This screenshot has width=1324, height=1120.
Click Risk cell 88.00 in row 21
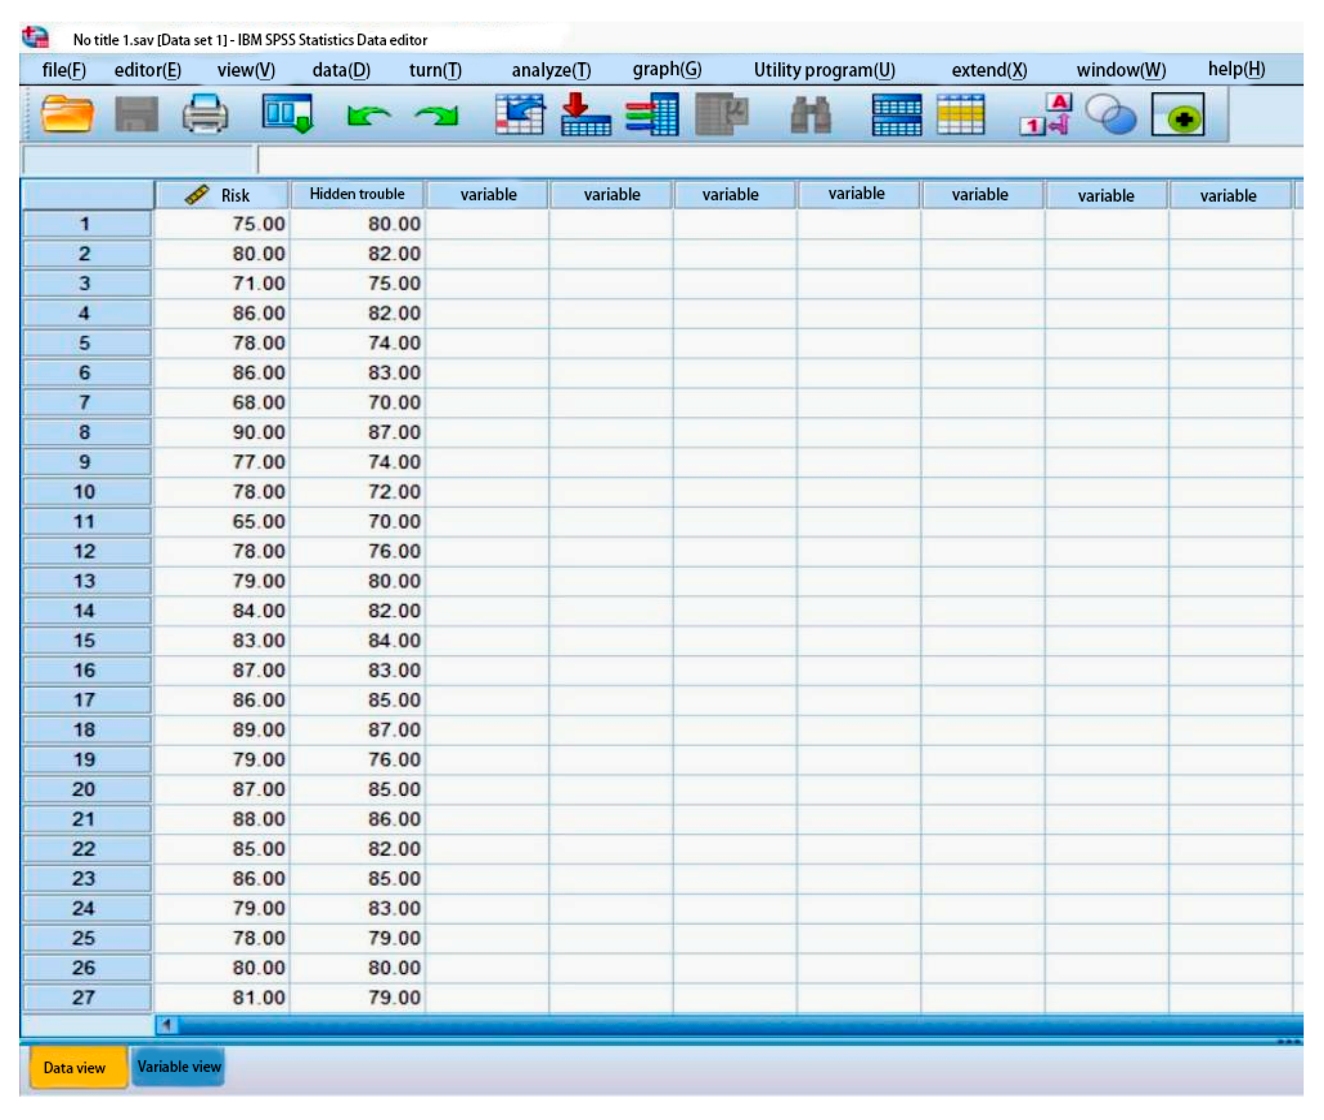point(222,819)
